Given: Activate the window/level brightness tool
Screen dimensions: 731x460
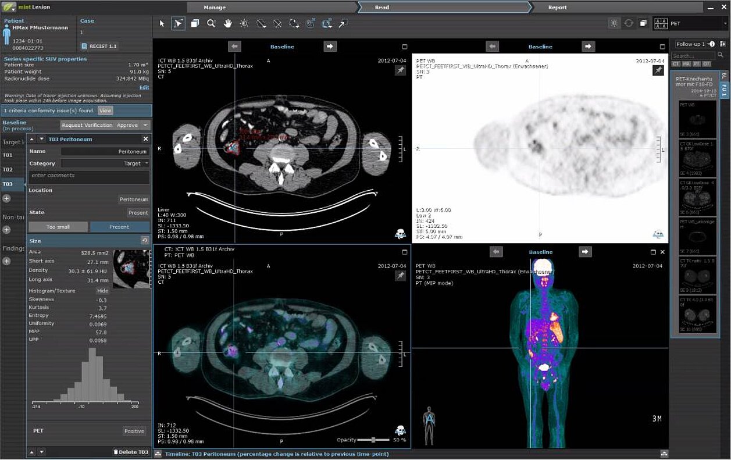Looking at the screenshot, I should (x=244, y=23).
